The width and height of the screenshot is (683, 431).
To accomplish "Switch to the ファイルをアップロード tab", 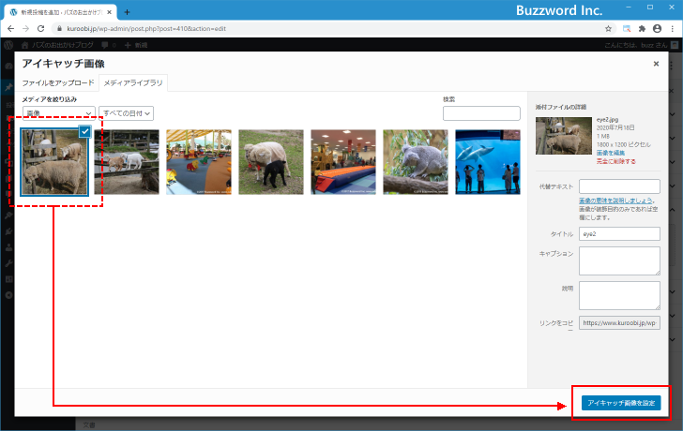I will [x=58, y=83].
